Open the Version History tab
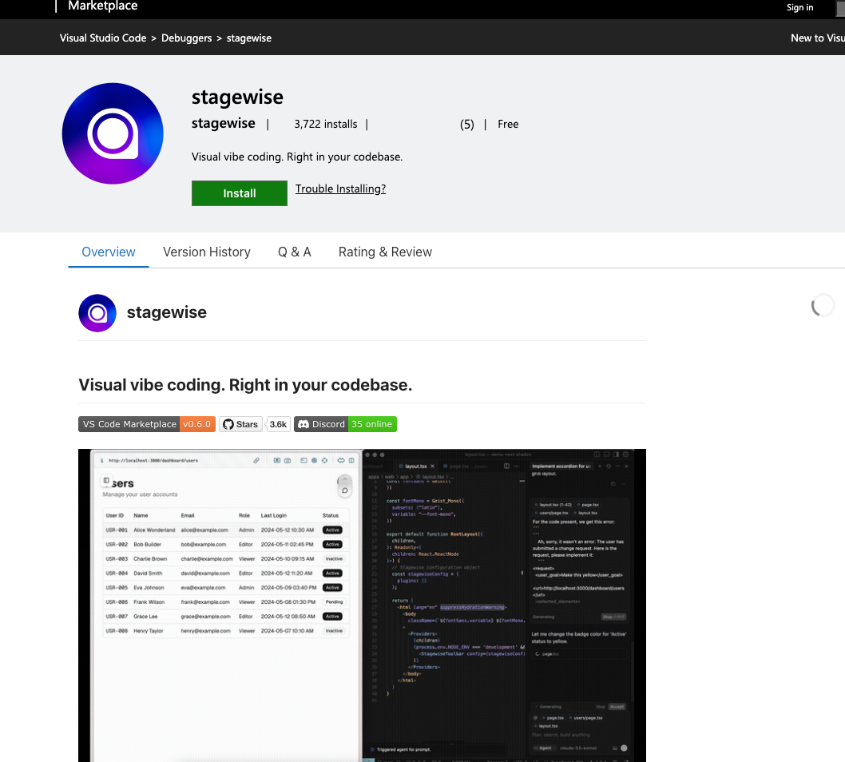This screenshot has width=845, height=762. pyautogui.click(x=207, y=252)
